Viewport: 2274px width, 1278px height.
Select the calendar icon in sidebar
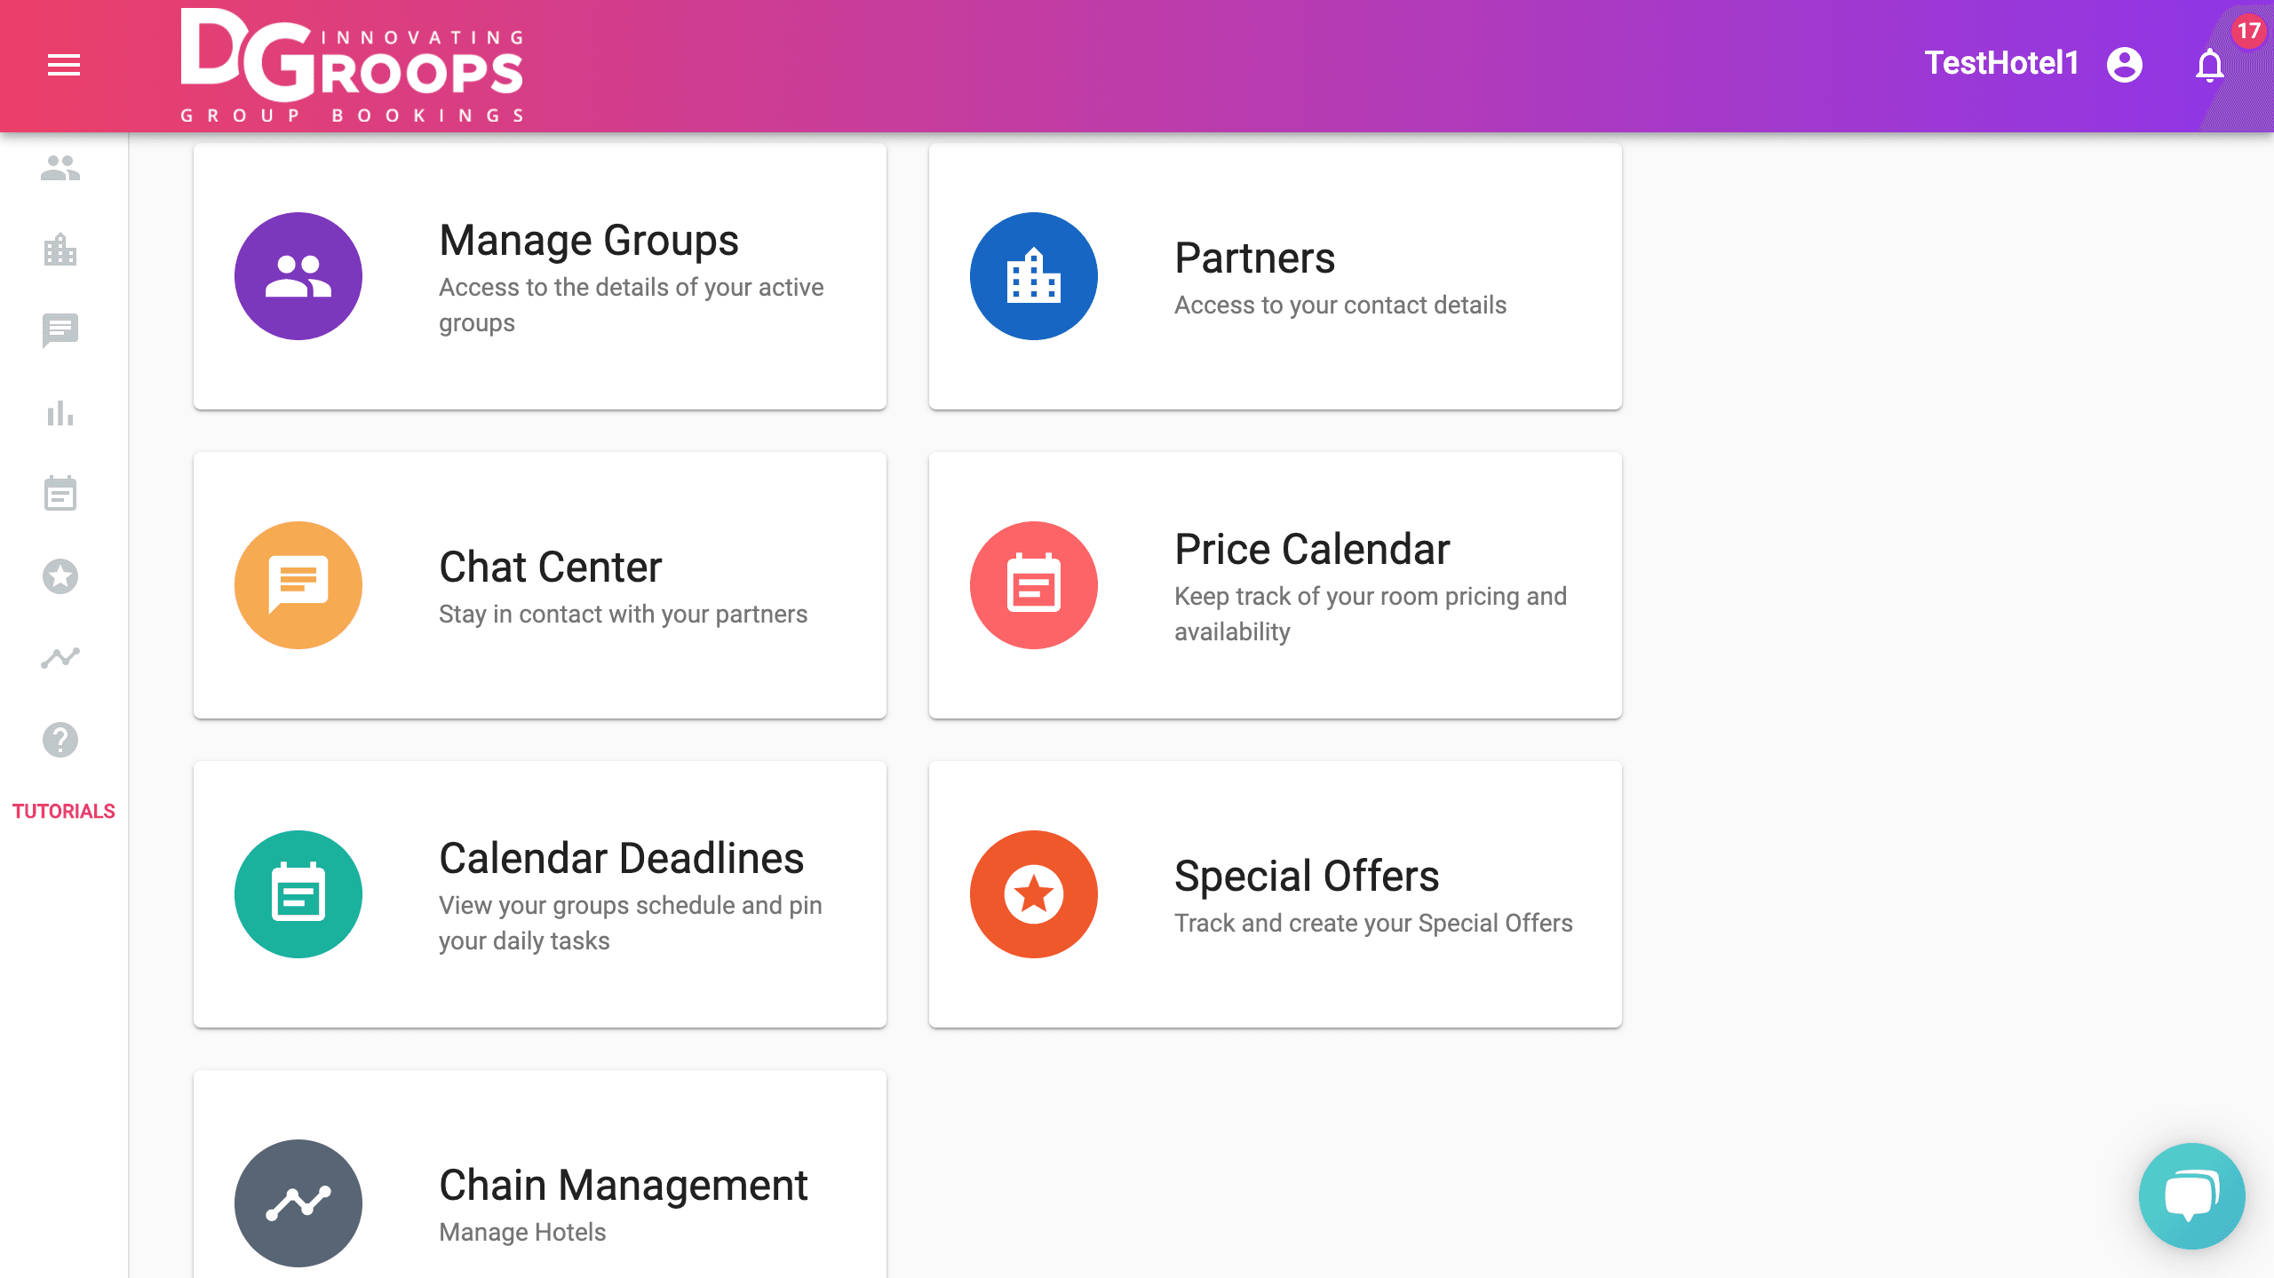pyautogui.click(x=60, y=494)
